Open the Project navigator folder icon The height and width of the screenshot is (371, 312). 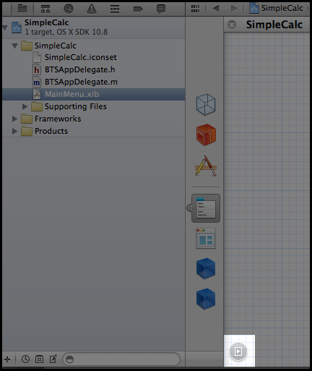[22, 9]
